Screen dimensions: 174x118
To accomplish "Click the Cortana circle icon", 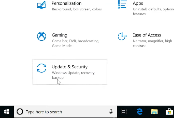I will [20, 112].
